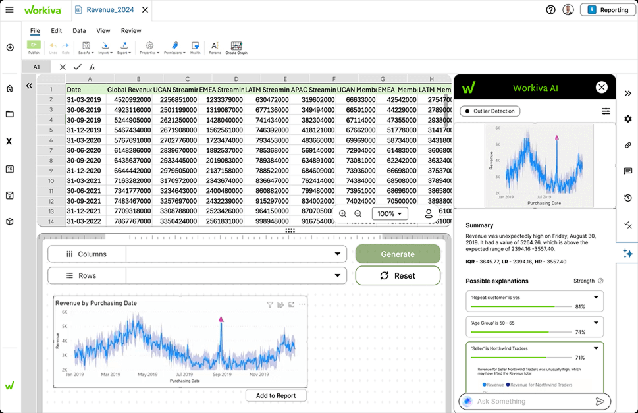Click the person icon beside zoom control
This screenshot has height=413, width=638.
429,213
